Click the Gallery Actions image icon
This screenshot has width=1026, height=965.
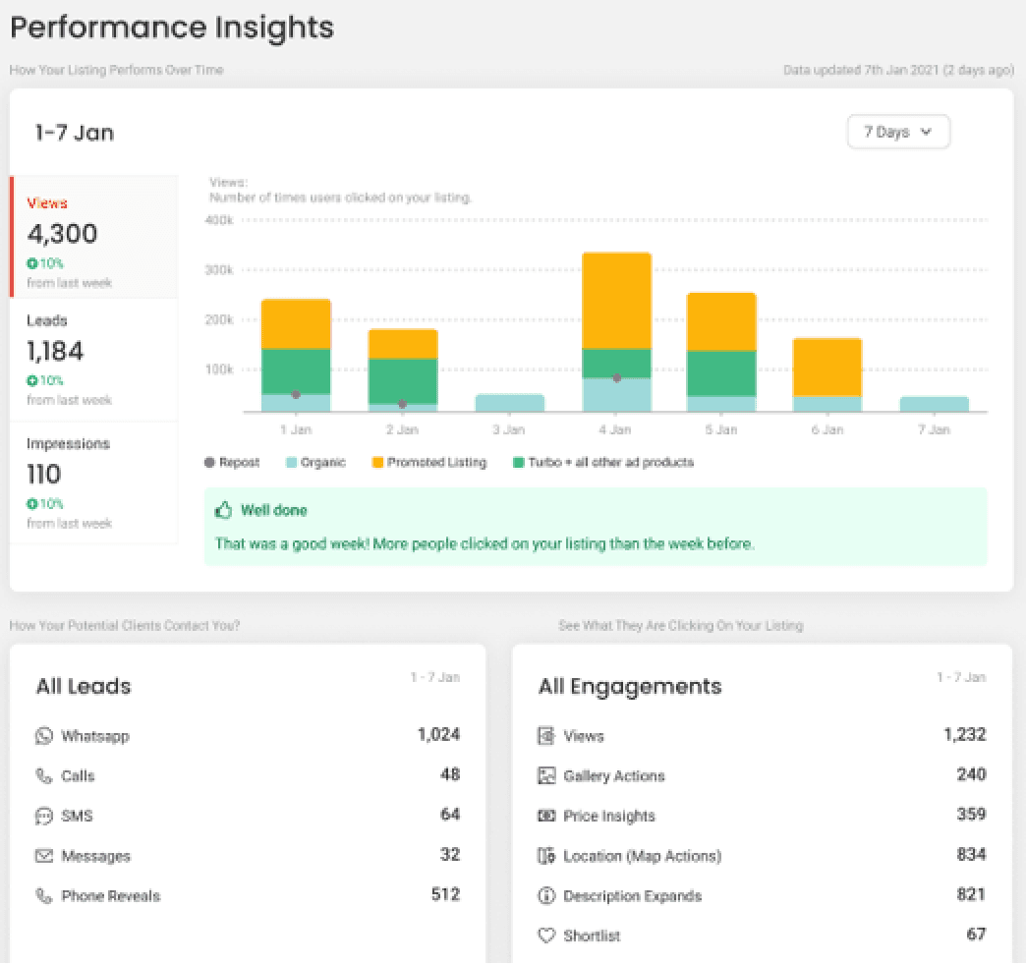click(546, 776)
